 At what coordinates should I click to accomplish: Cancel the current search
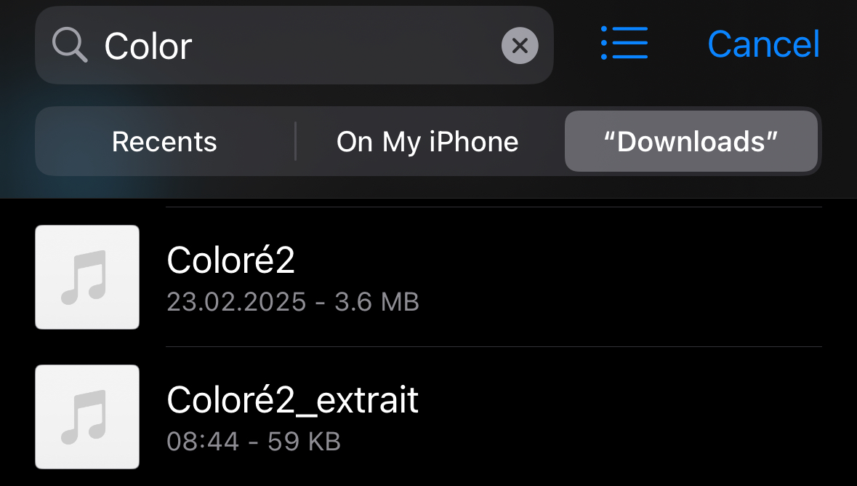pos(763,44)
